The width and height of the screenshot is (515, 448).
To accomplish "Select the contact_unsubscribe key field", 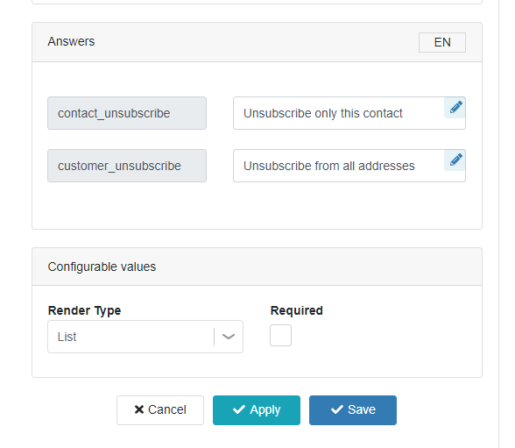I will (x=127, y=113).
